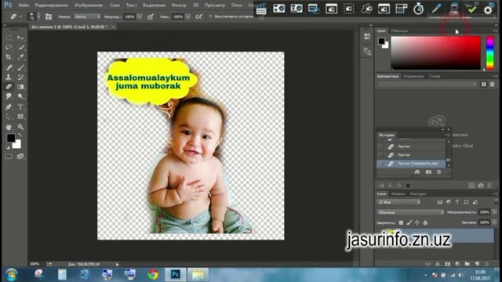Select the Rectangle shape tool
The height and width of the screenshot is (282, 502).
(x=20, y=117)
